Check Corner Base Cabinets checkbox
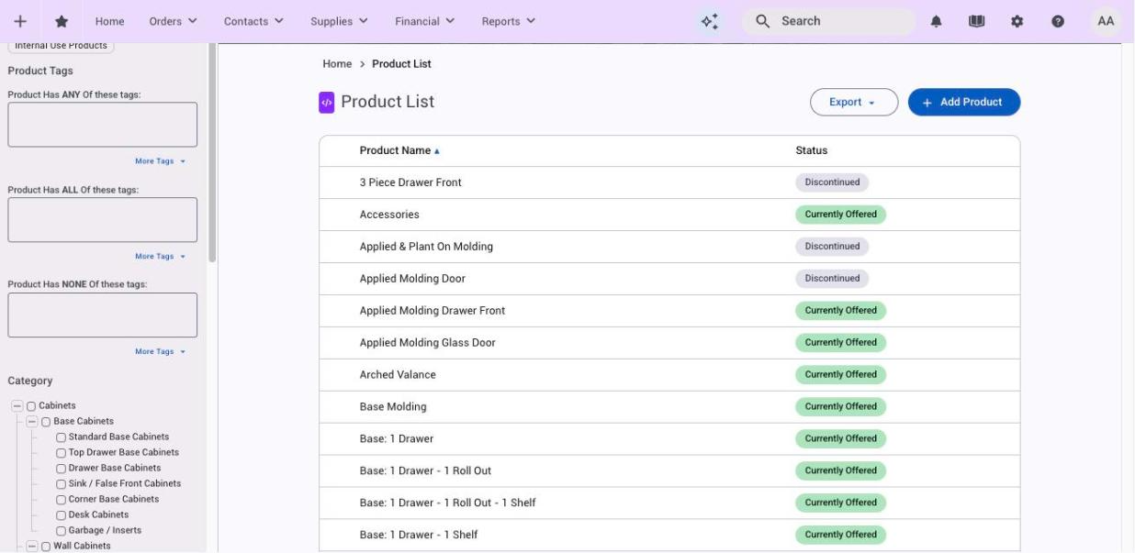 click(62, 500)
